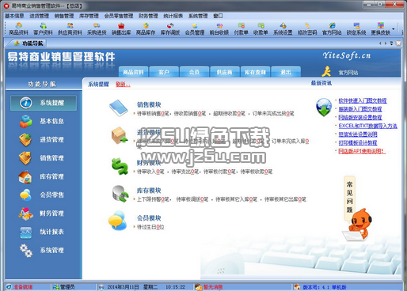Open 商品库存 toolbar icon
Screen dimensions: 407x291
[x=146, y=29]
